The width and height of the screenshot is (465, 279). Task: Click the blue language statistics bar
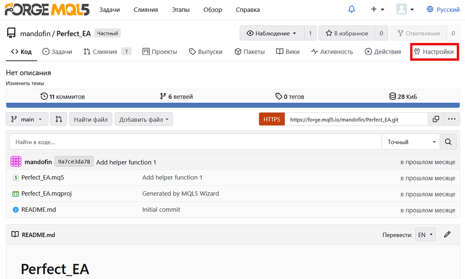point(233,105)
